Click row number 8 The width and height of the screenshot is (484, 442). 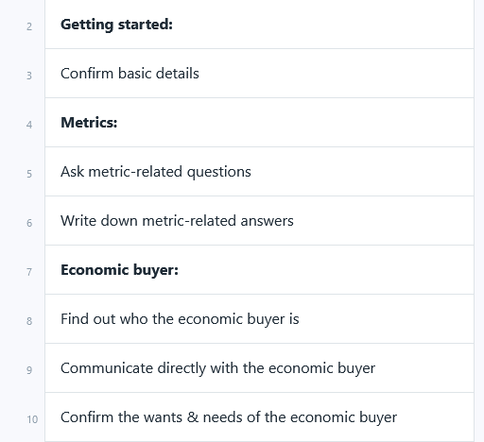point(29,321)
